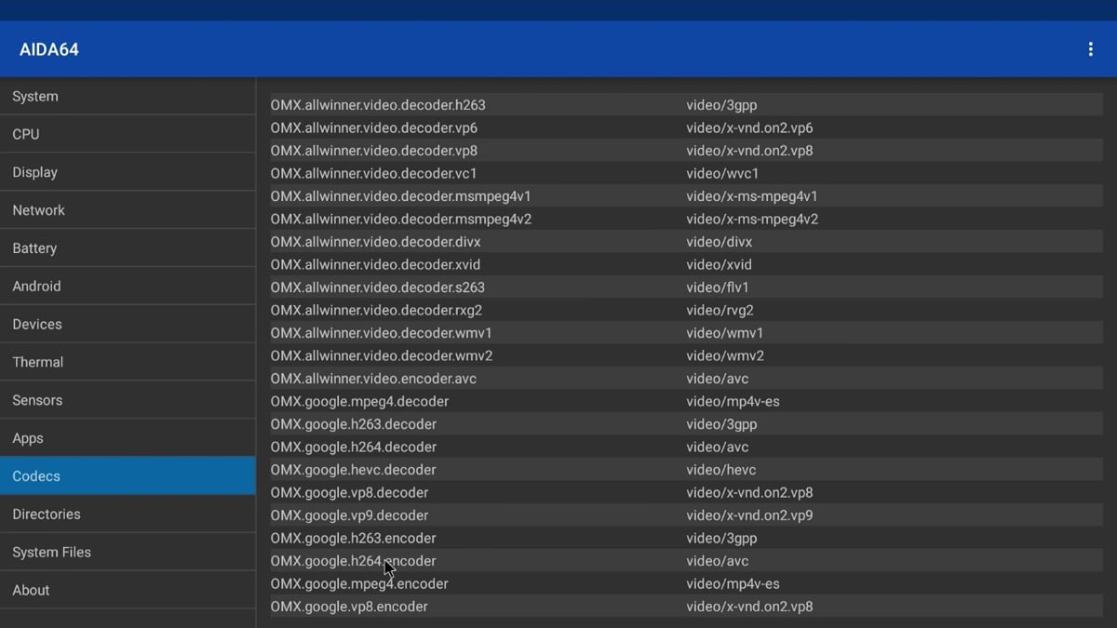Select the video/wmv1 value
Screen dimensions: 1117x628
725,333
